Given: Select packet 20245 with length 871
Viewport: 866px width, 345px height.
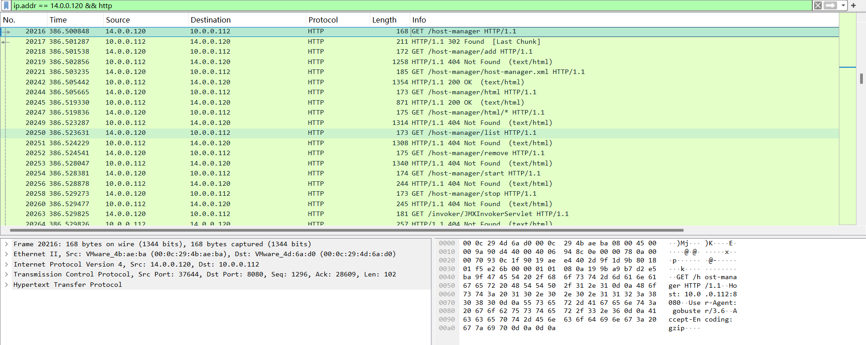Looking at the screenshot, I should (420, 102).
